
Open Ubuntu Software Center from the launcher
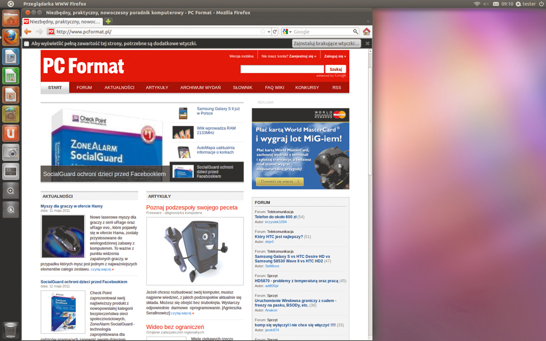tap(10, 133)
